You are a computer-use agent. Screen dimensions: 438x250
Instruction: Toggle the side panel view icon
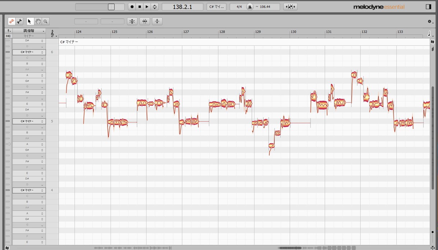click(x=428, y=7)
